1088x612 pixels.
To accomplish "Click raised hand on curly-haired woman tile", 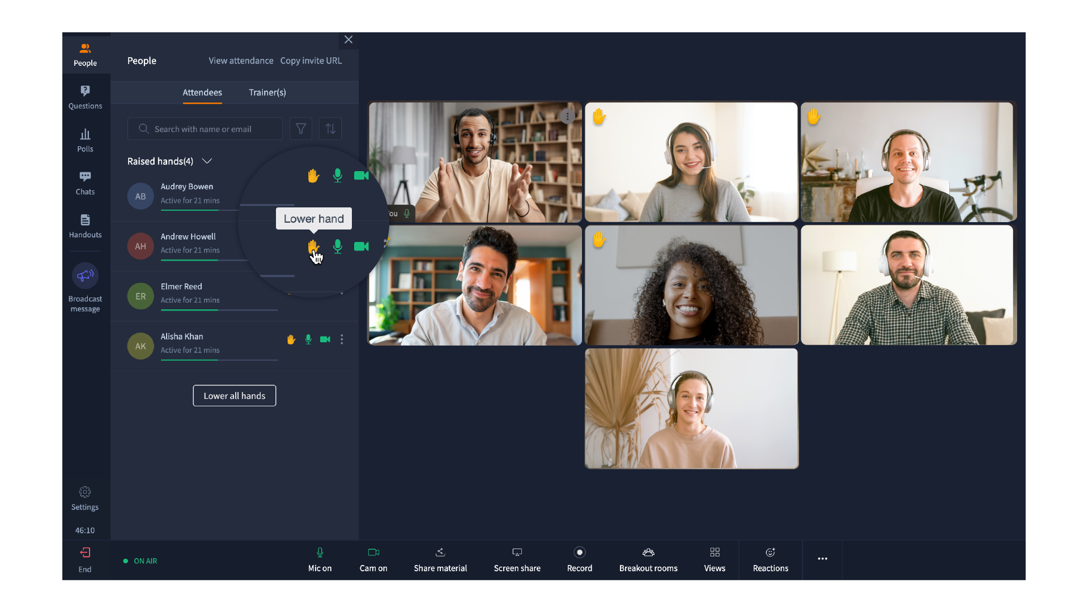I will (599, 240).
